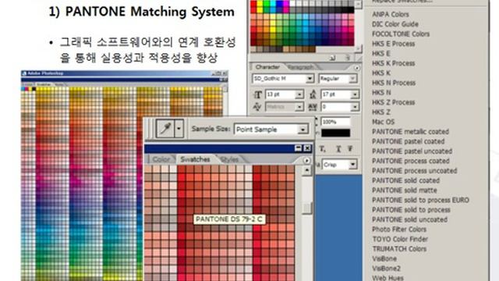Click the leading icon beside 17 pt
Screen dimensions: 499x281
(x=313, y=94)
